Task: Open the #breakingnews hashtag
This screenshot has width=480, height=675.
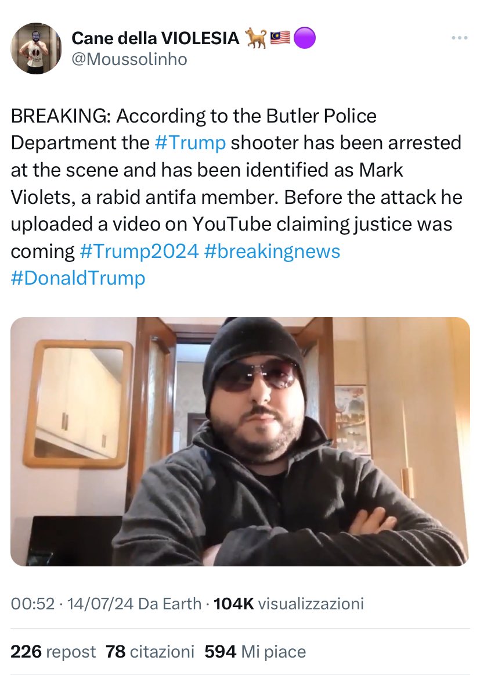Action: tap(272, 252)
